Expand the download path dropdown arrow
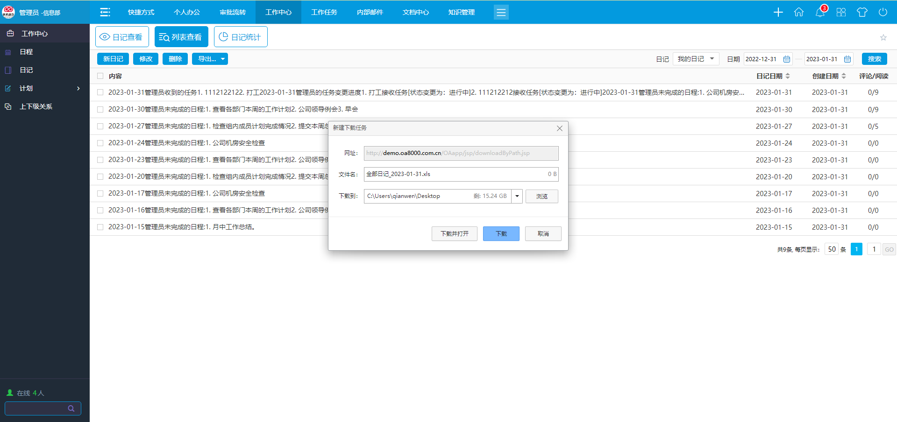Image resolution: width=897 pixels, height=422 pixels. pyautogui.click(x=517, y=196)
